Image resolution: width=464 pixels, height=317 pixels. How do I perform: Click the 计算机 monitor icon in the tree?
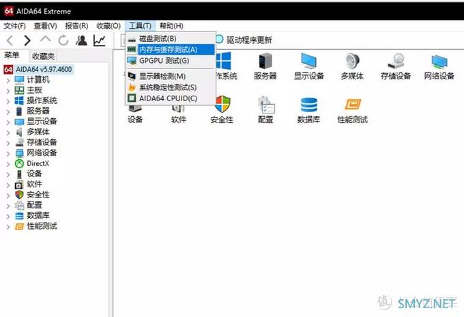(x=19, y=80)
